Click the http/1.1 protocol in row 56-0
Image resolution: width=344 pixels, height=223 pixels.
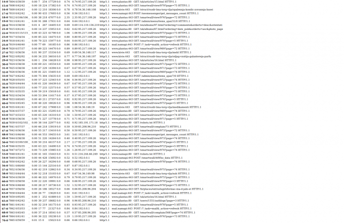coord(104,166)
